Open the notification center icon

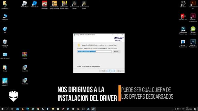tap(195, 109)
